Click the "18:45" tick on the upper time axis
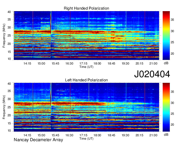Image resolution: width=177 pixels, height=143 pixels. (x=111, y=63)
